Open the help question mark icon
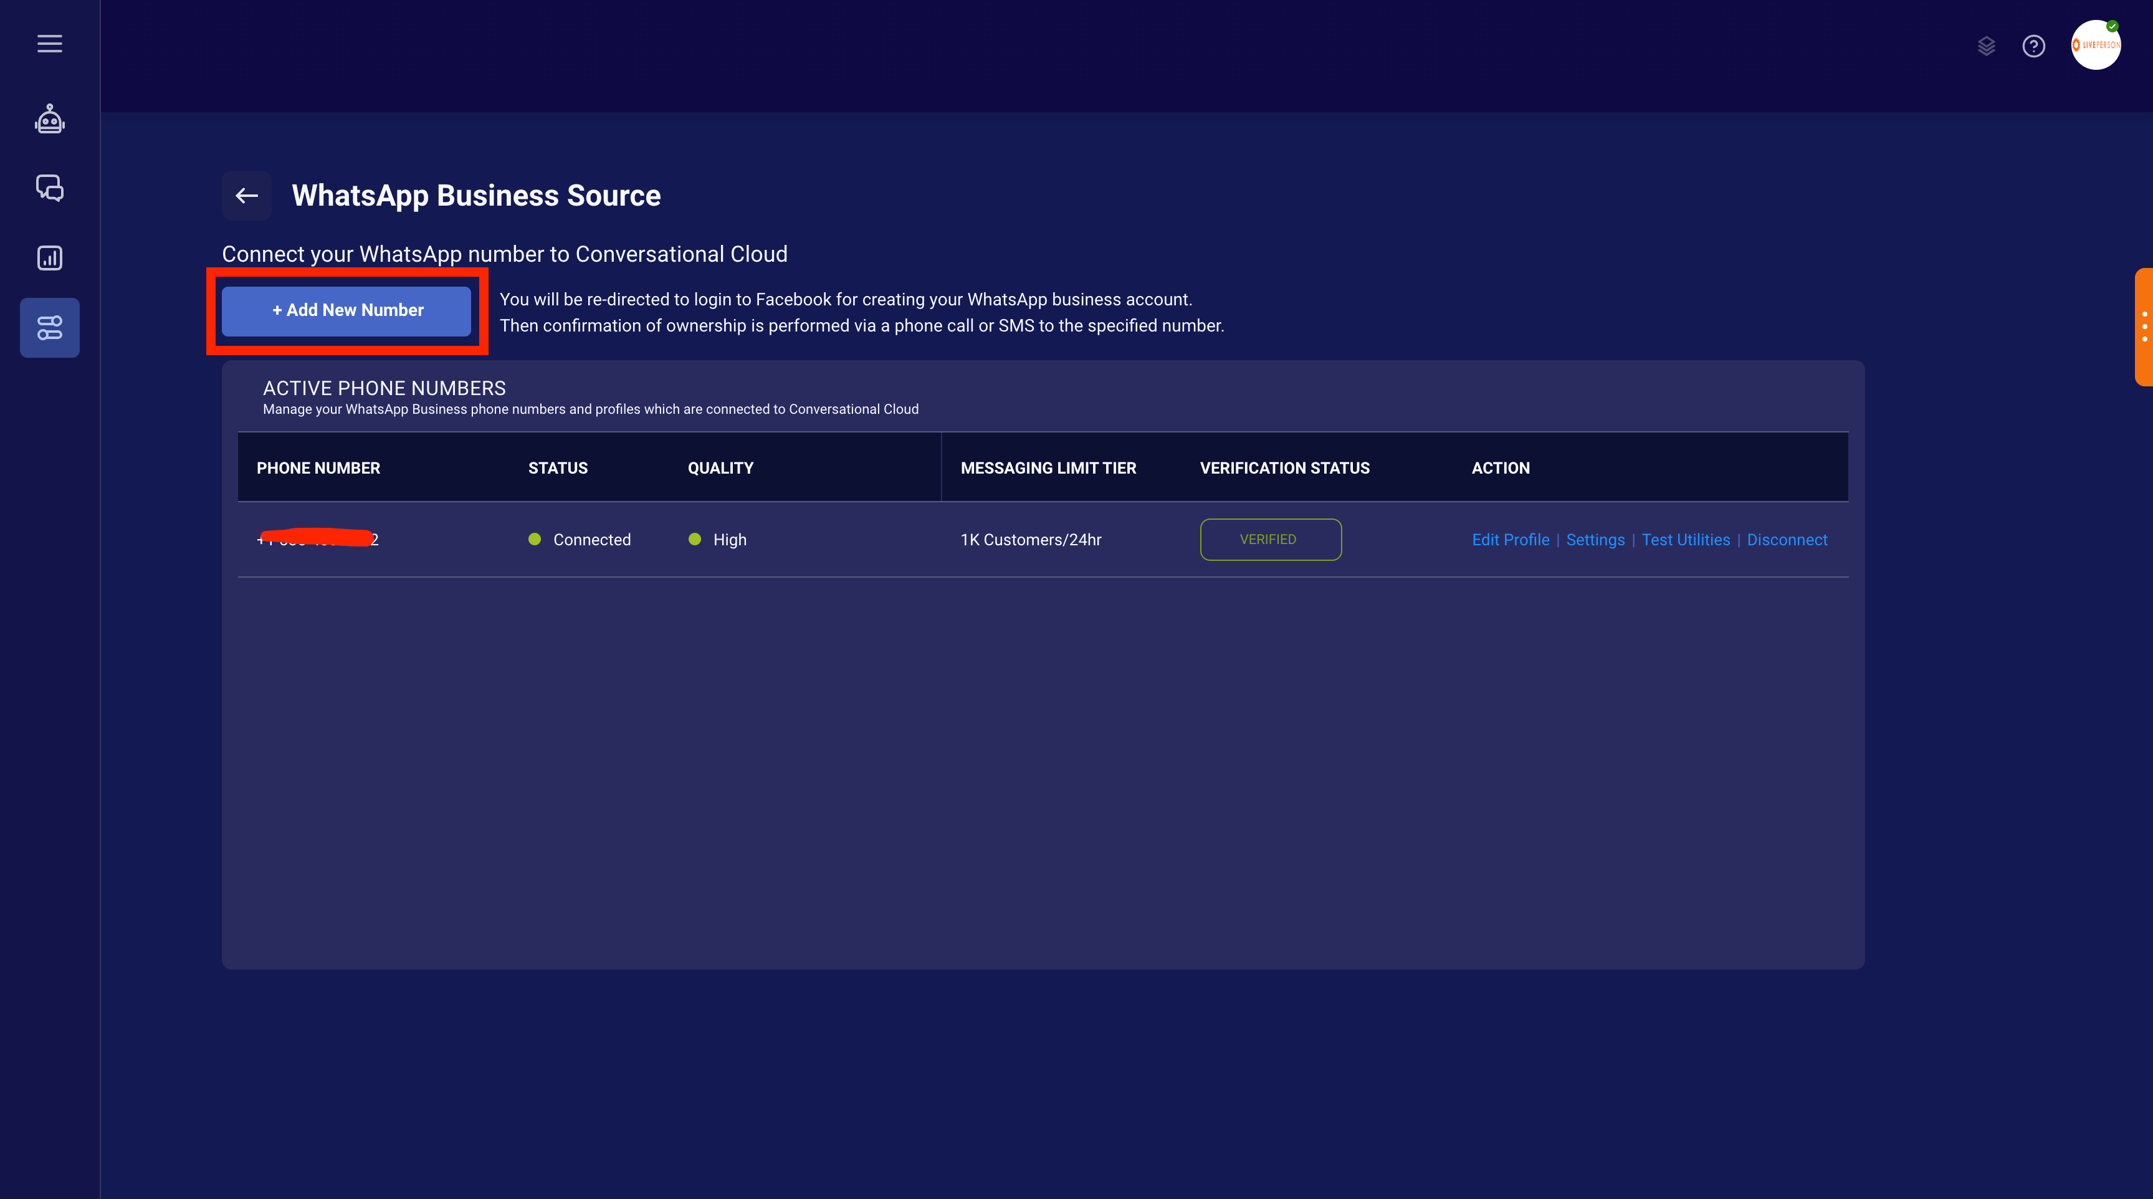 tap(2033, 46)
